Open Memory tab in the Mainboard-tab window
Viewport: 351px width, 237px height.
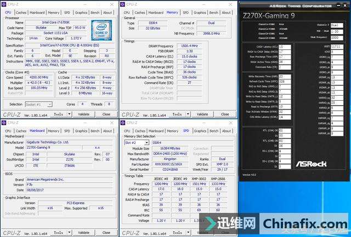pos(54,131)
